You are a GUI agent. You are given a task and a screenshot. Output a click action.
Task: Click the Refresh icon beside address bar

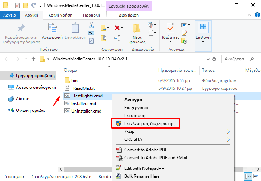click(214, 59)
